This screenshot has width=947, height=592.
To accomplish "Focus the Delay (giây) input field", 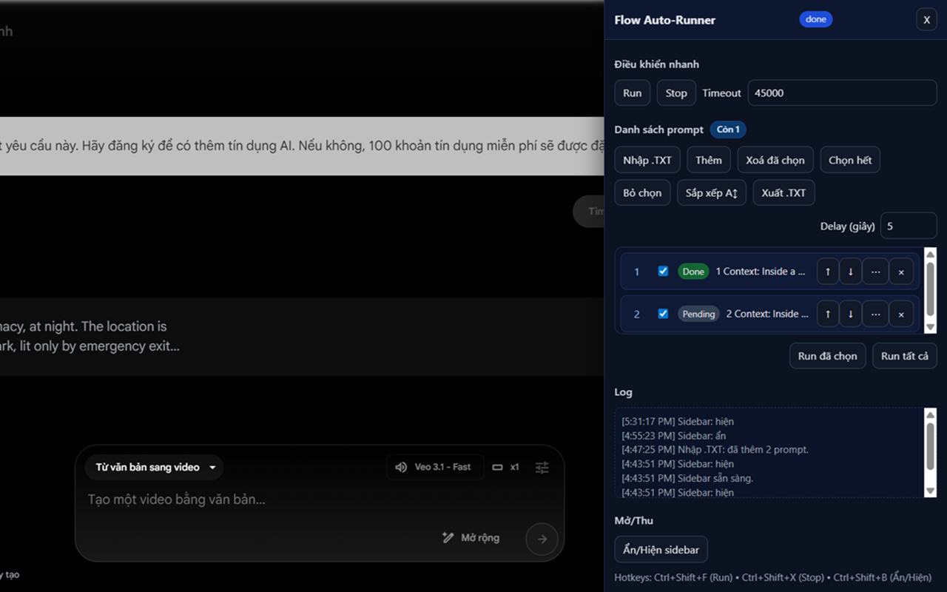I will coord(909,226).
